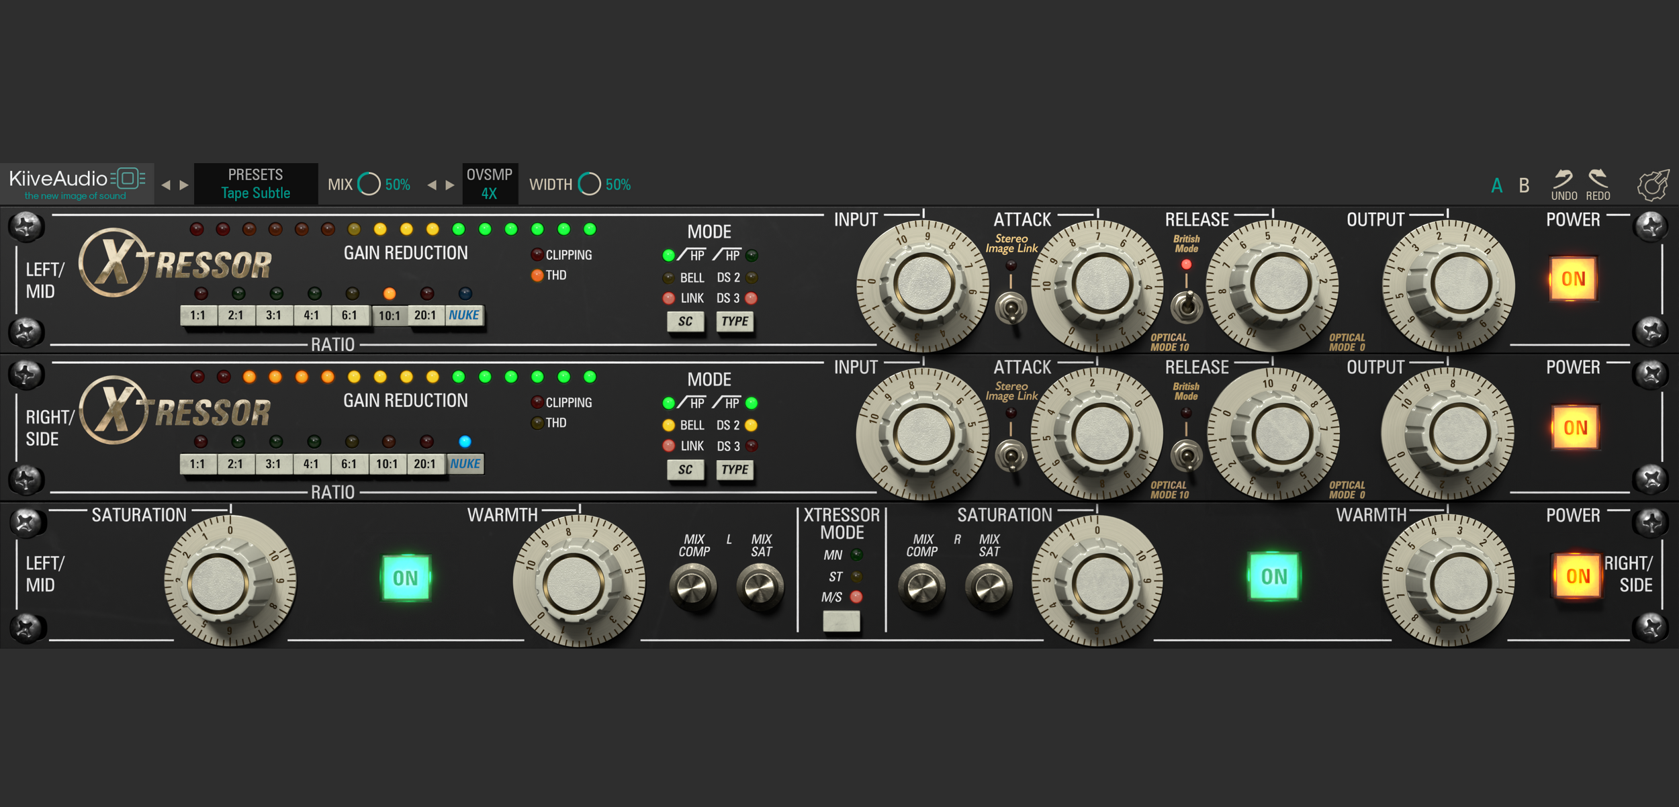
Task: Toggle the Left/Mid compressor Power ON button
Action: pos(1573,279)
